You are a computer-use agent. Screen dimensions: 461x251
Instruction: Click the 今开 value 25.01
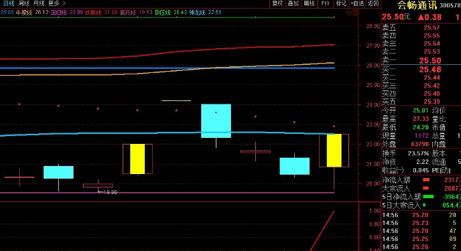click(420, 110)
